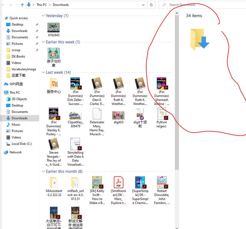Image resolution: width=246 pixels, height=229 pixels.
Task: Open the 6162645 image file
Action: (x=53, y=30)
